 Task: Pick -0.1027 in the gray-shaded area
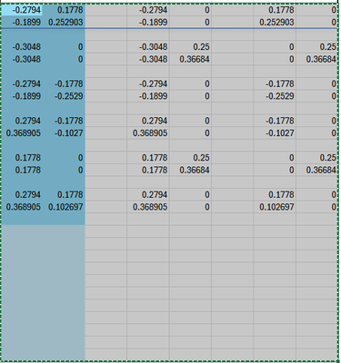280,133
